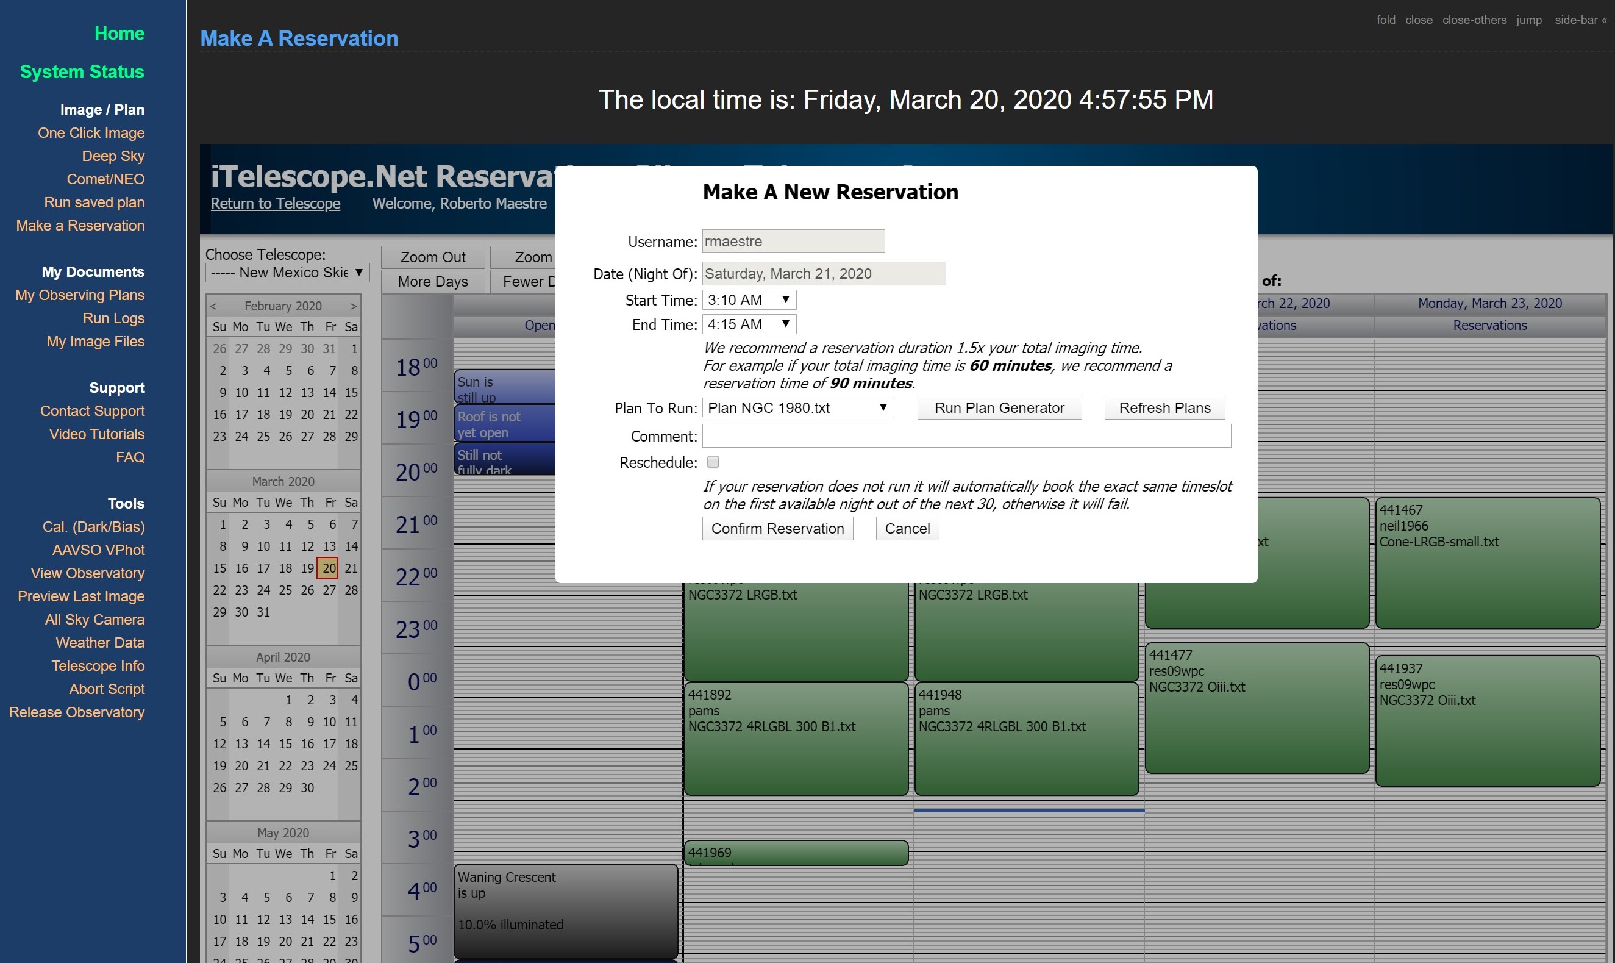Click jump in the top-right menu
The image size is (1615, 963).
pos(1529,20)
